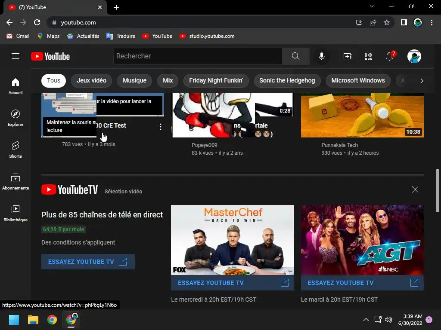This screenshot has height=330, width=441.
Task: Click ESSAYEZ YOUTUBE TV under AGT
Action: pos(362,283)
